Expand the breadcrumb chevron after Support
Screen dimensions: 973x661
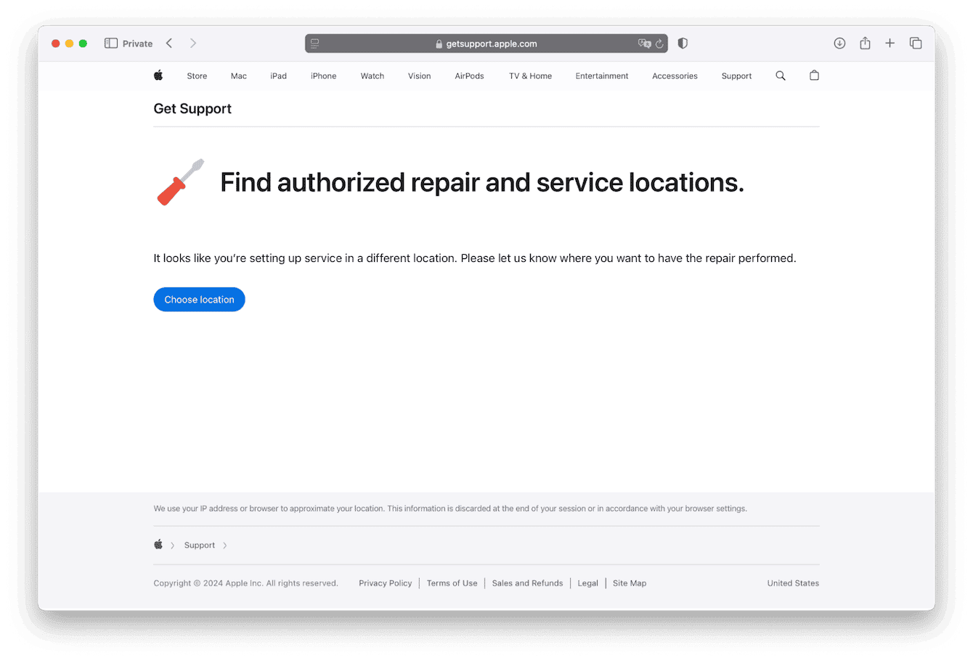[225, 545]
